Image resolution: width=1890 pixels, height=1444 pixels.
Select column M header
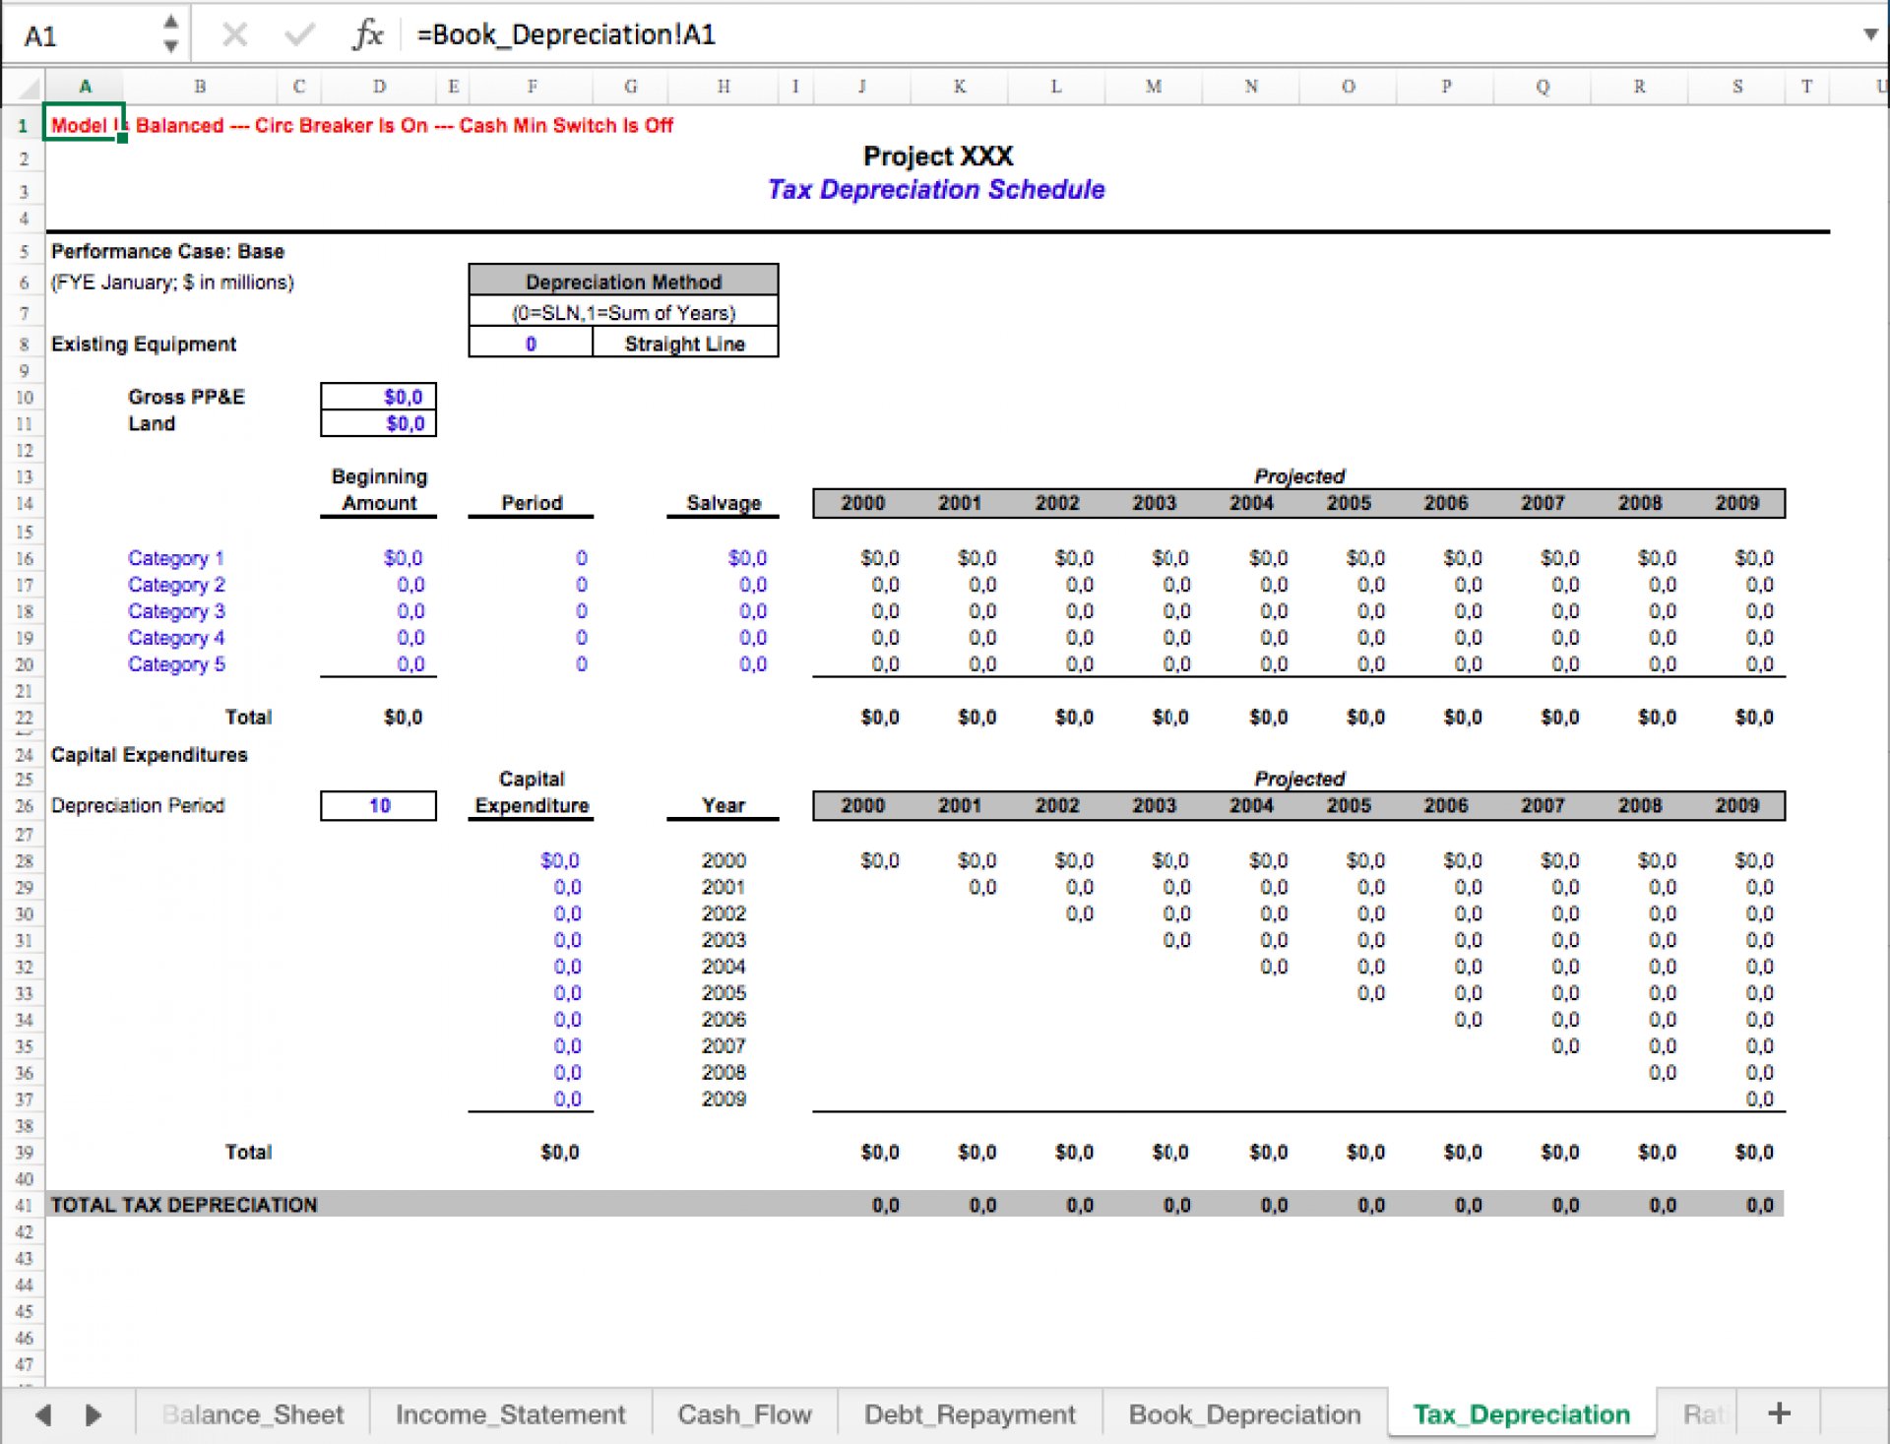[1154, 87]
